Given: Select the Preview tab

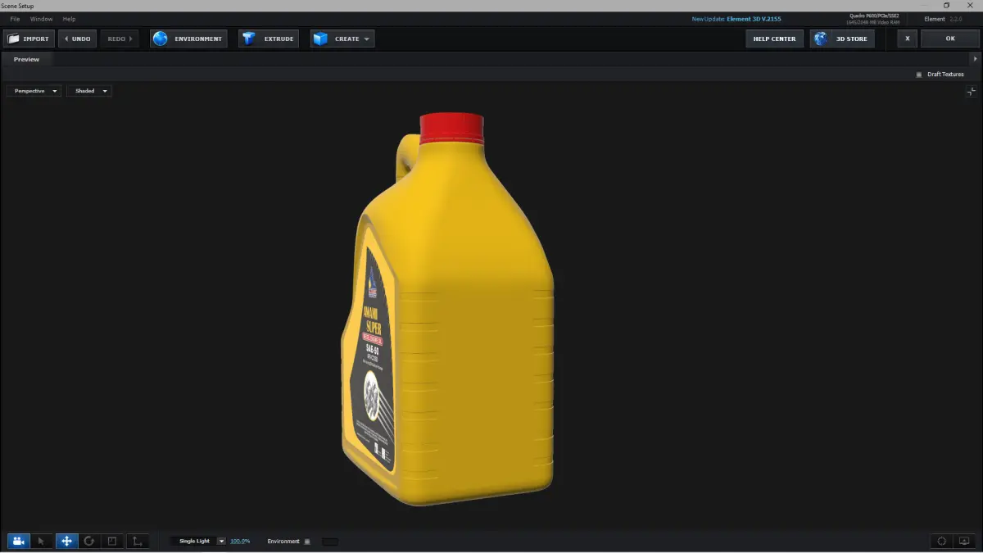Looking at the screenshot, I should click(26, 59).
